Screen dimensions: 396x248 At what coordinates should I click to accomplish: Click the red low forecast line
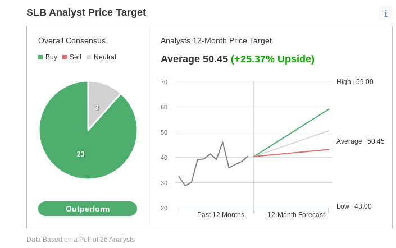292,153
